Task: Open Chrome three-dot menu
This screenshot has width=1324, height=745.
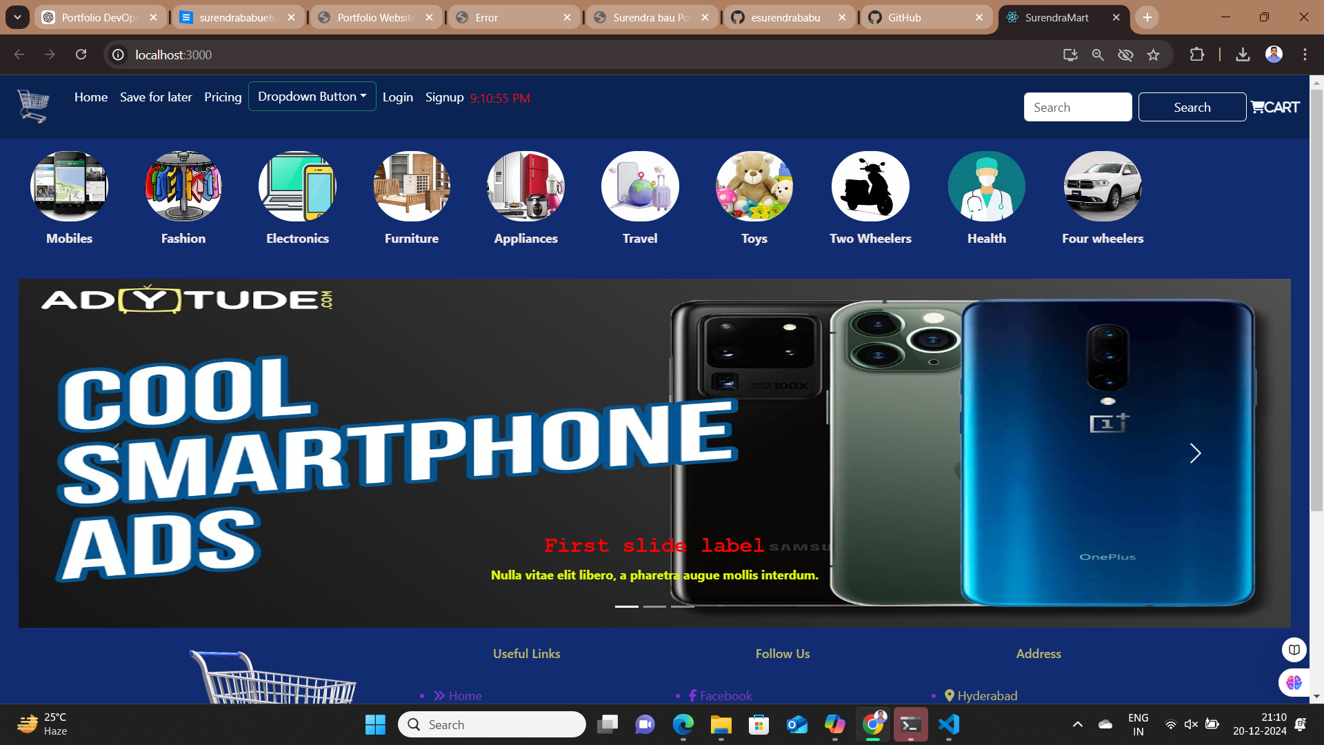Action: pyautogui.click(x=1305, y=54)
